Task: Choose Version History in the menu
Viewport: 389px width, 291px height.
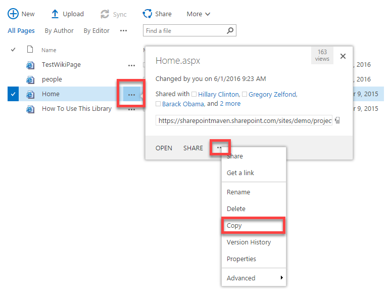Action: (249, 242)
